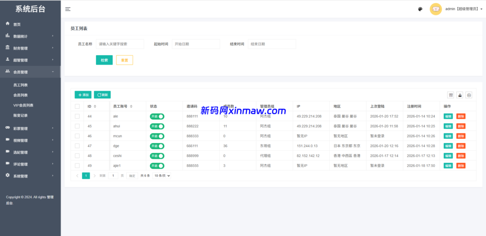Open 评论管理 menu item
The image size is (486, 236).
click(x=20, y=164)
